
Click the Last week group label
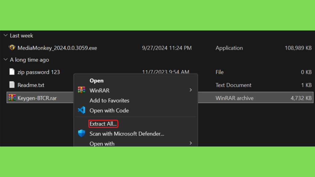[22, 36]
